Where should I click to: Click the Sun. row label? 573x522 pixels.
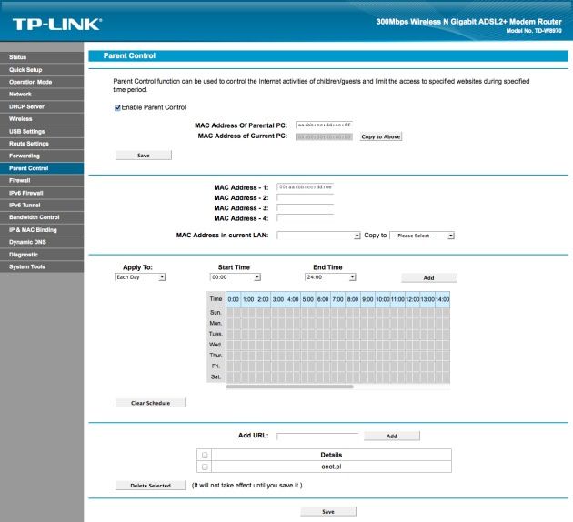(x=216, y=313)
